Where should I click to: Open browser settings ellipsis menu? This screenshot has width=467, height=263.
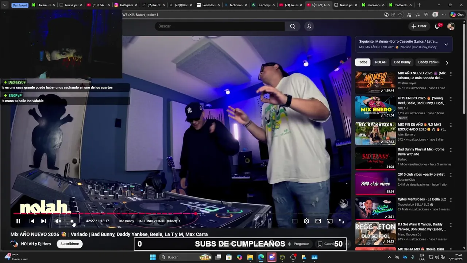tap(444, 15)
